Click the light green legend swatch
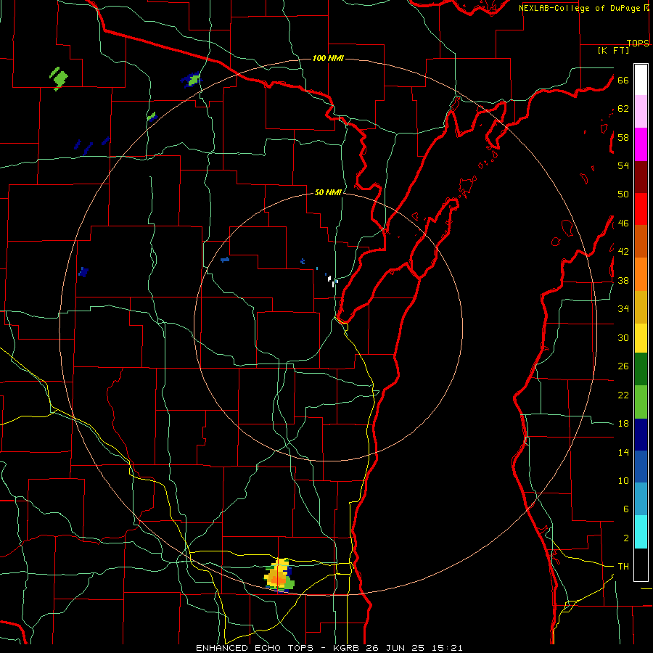 (641, 402)
